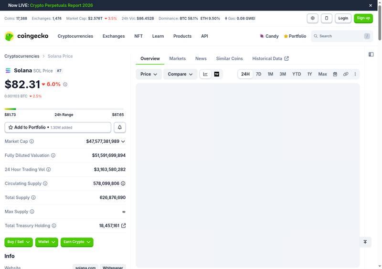Select Max chart range

tap(322, 74)
